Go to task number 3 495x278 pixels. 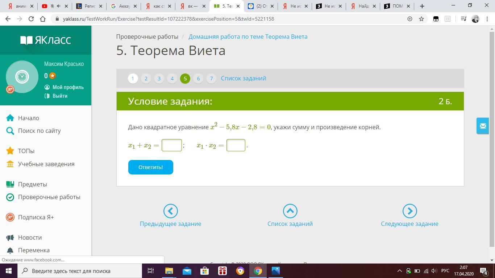point(159,78)
